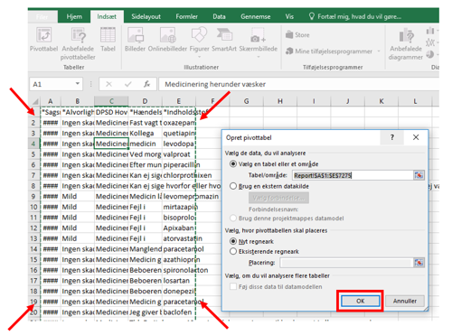Click the insert function fx icon

146,84
